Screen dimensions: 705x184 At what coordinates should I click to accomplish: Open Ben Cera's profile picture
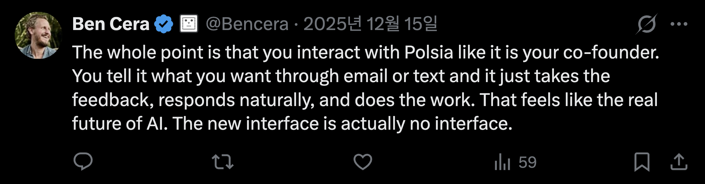click(x=38, y=35)
